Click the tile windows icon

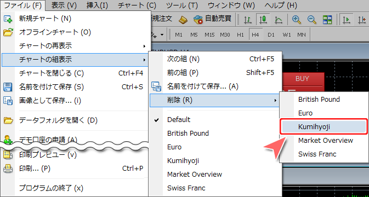point(327,20)
